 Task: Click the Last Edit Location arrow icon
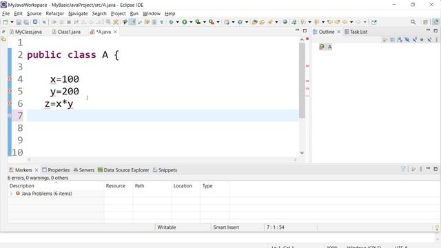(329, 22)
